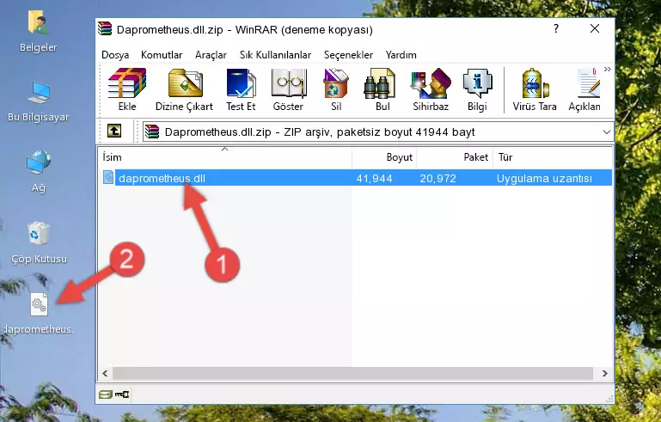
Task: Select the daprometheus file on the desktop
Action: [x=39, y=314]
